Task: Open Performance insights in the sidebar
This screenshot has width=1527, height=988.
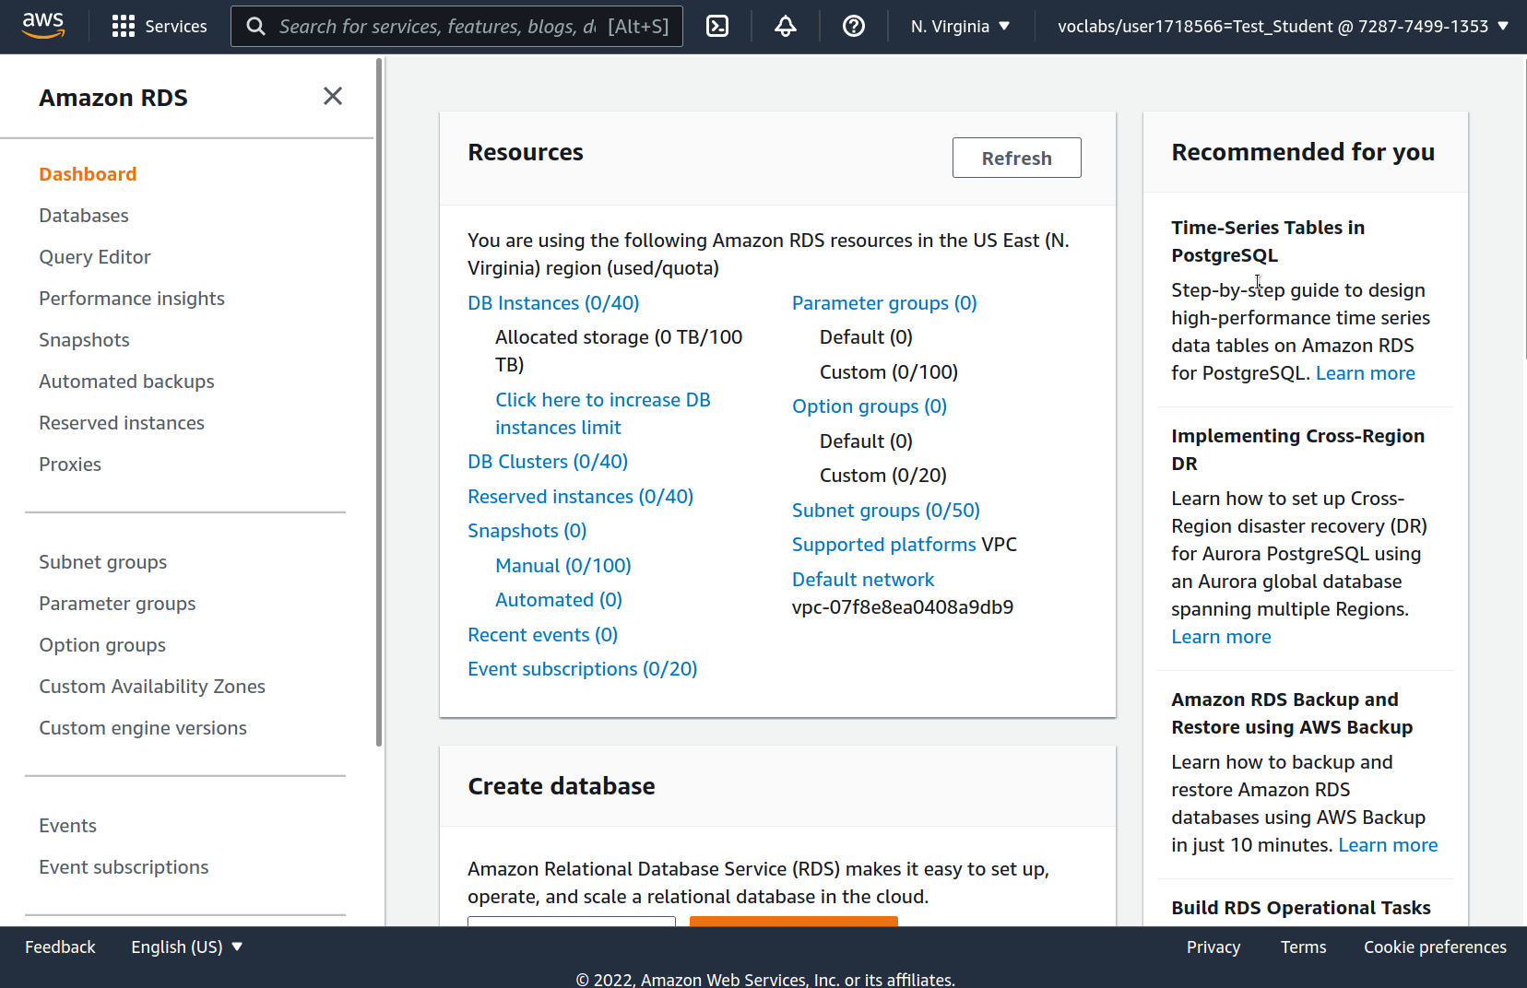Action: [x=132, y=299]
